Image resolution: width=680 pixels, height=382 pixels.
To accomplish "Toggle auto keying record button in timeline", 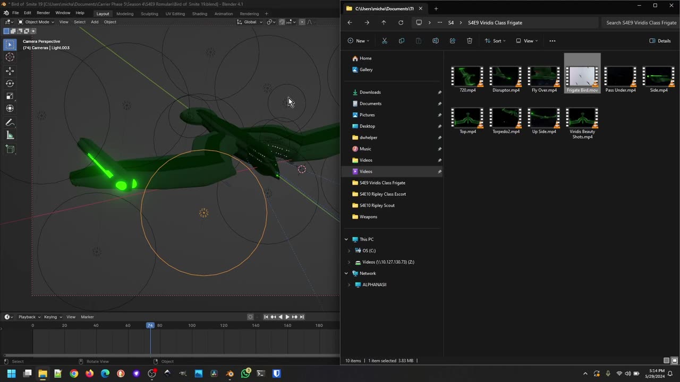I will pos(250,317).
